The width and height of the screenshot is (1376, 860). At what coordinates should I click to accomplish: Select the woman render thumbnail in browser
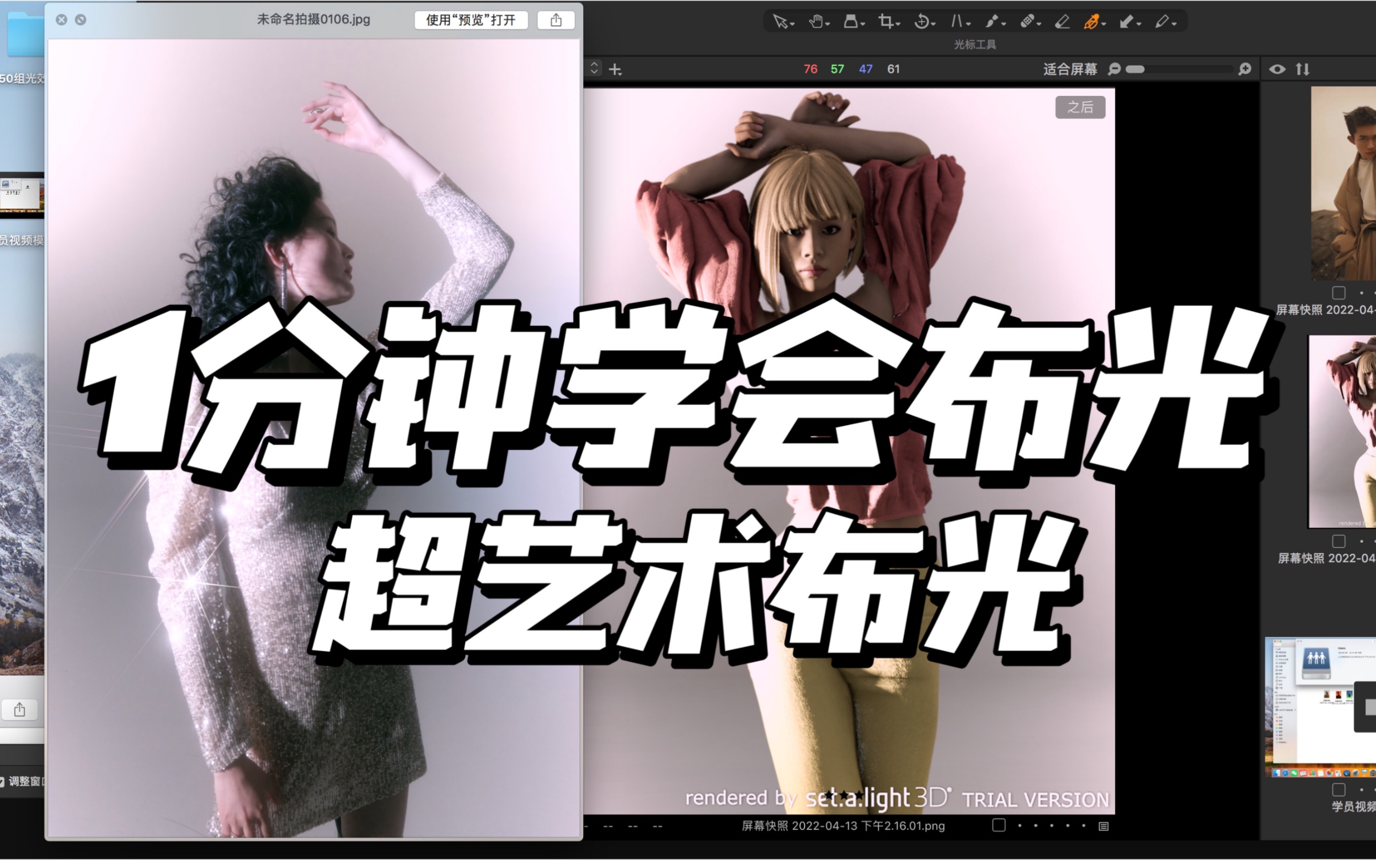click(1342, 432)
